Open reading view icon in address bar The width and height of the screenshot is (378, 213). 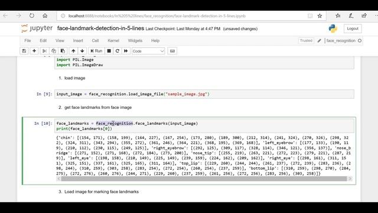pyautogui.click(x=310, y=16)
